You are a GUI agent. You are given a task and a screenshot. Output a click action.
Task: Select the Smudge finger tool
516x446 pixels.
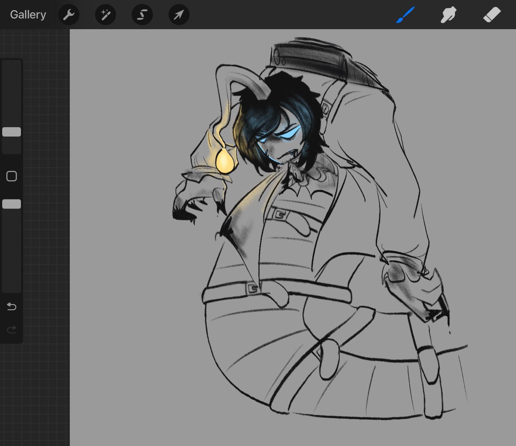click(x=448, y=15)
